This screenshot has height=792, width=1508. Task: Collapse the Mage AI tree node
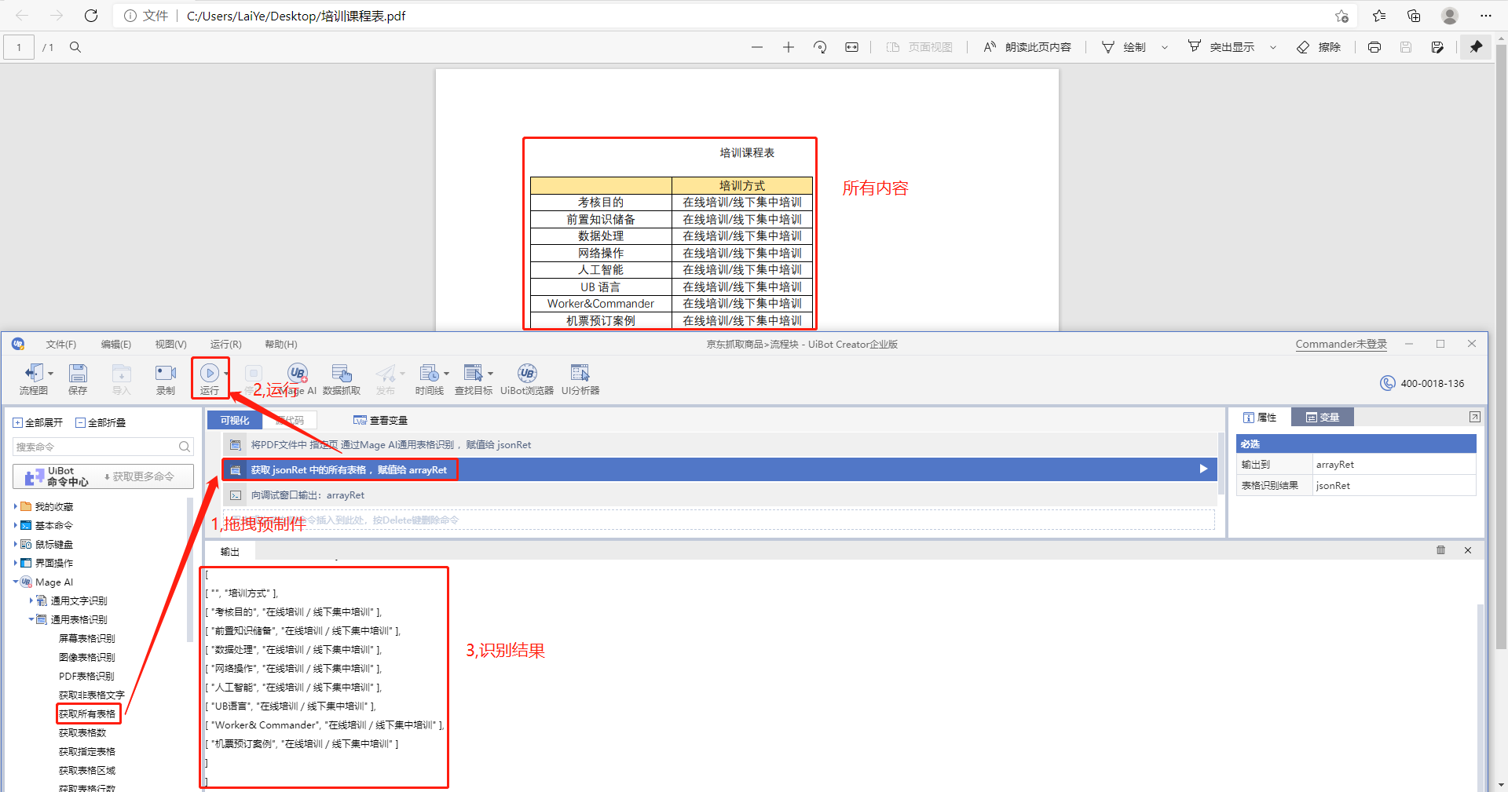click(x=16, y=582)
